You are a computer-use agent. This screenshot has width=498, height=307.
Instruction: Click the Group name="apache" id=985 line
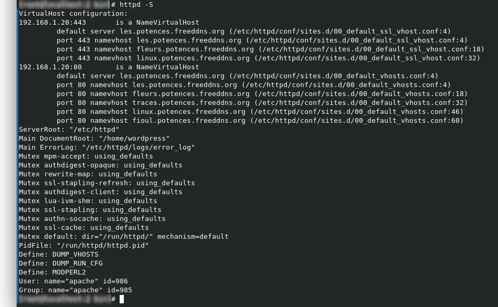(x=75, y=290)
